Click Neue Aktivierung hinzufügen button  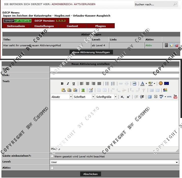[91, 52]
